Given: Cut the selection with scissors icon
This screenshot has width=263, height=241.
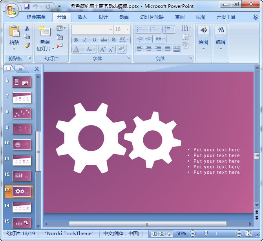Looking at the screenshot, I should tap(27, 28).
